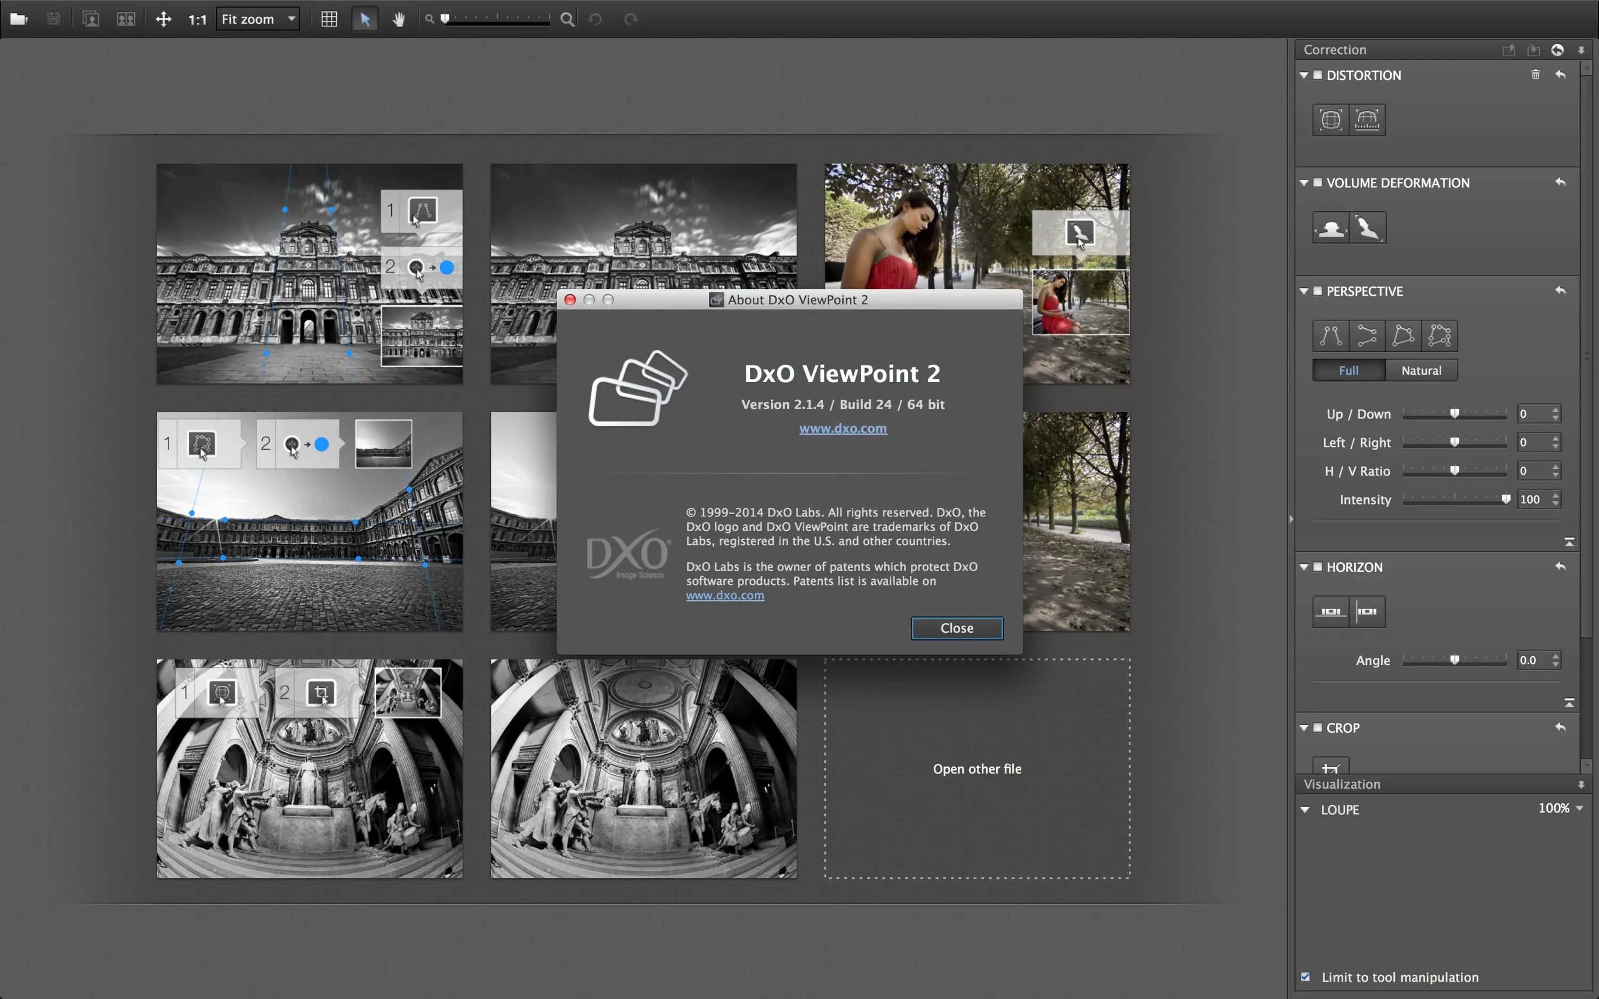Select the hand pan tool
1599x999 pixels.
point(399,19)
